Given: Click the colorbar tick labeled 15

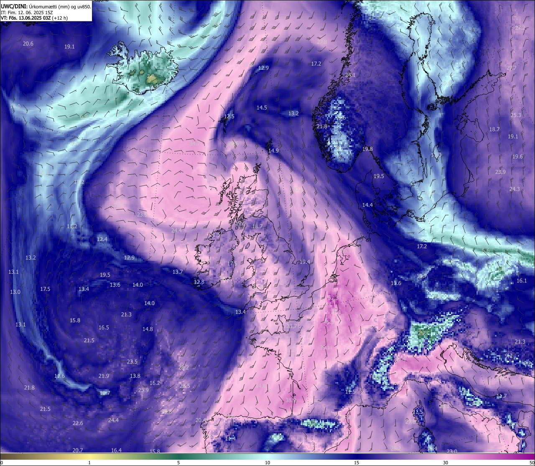Looking at the screenshot, I should (357, 463).
